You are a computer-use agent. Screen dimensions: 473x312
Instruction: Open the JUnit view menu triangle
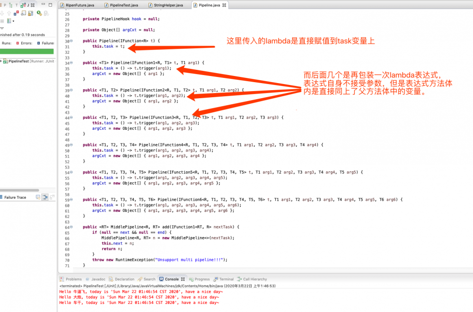2,28
